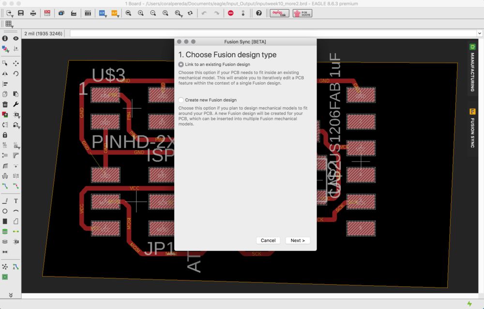484x309 pixels.
Task: Click the red stop command icon
Action: [x=230, y=13]
